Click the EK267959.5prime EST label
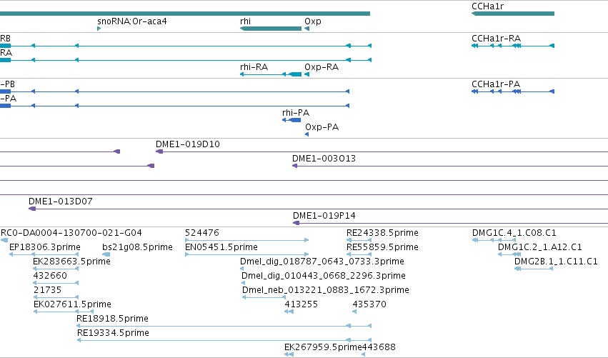608x358 pixels. 323,347
